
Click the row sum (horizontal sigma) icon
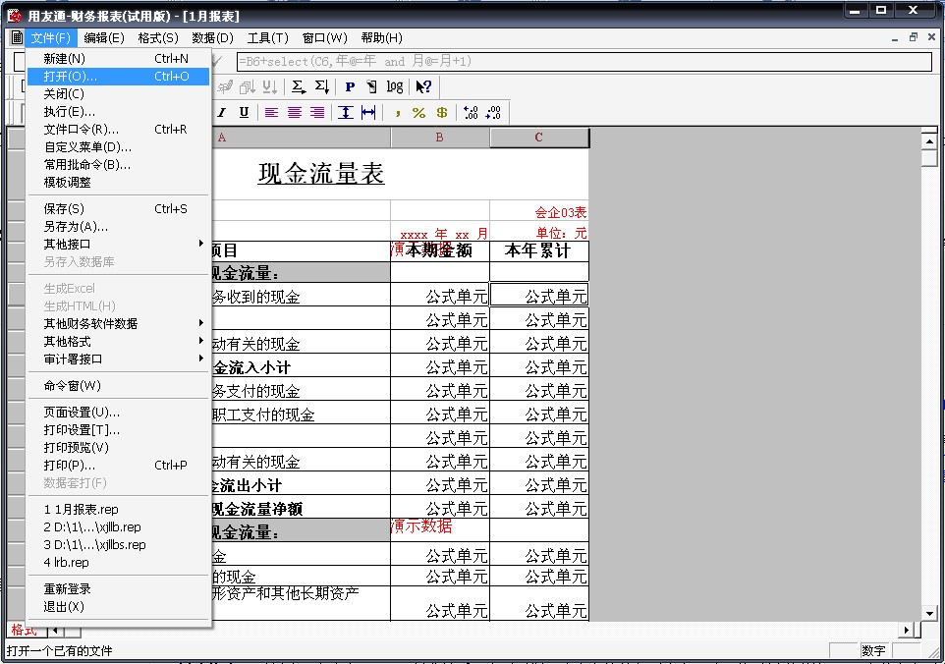coord(299,86)
